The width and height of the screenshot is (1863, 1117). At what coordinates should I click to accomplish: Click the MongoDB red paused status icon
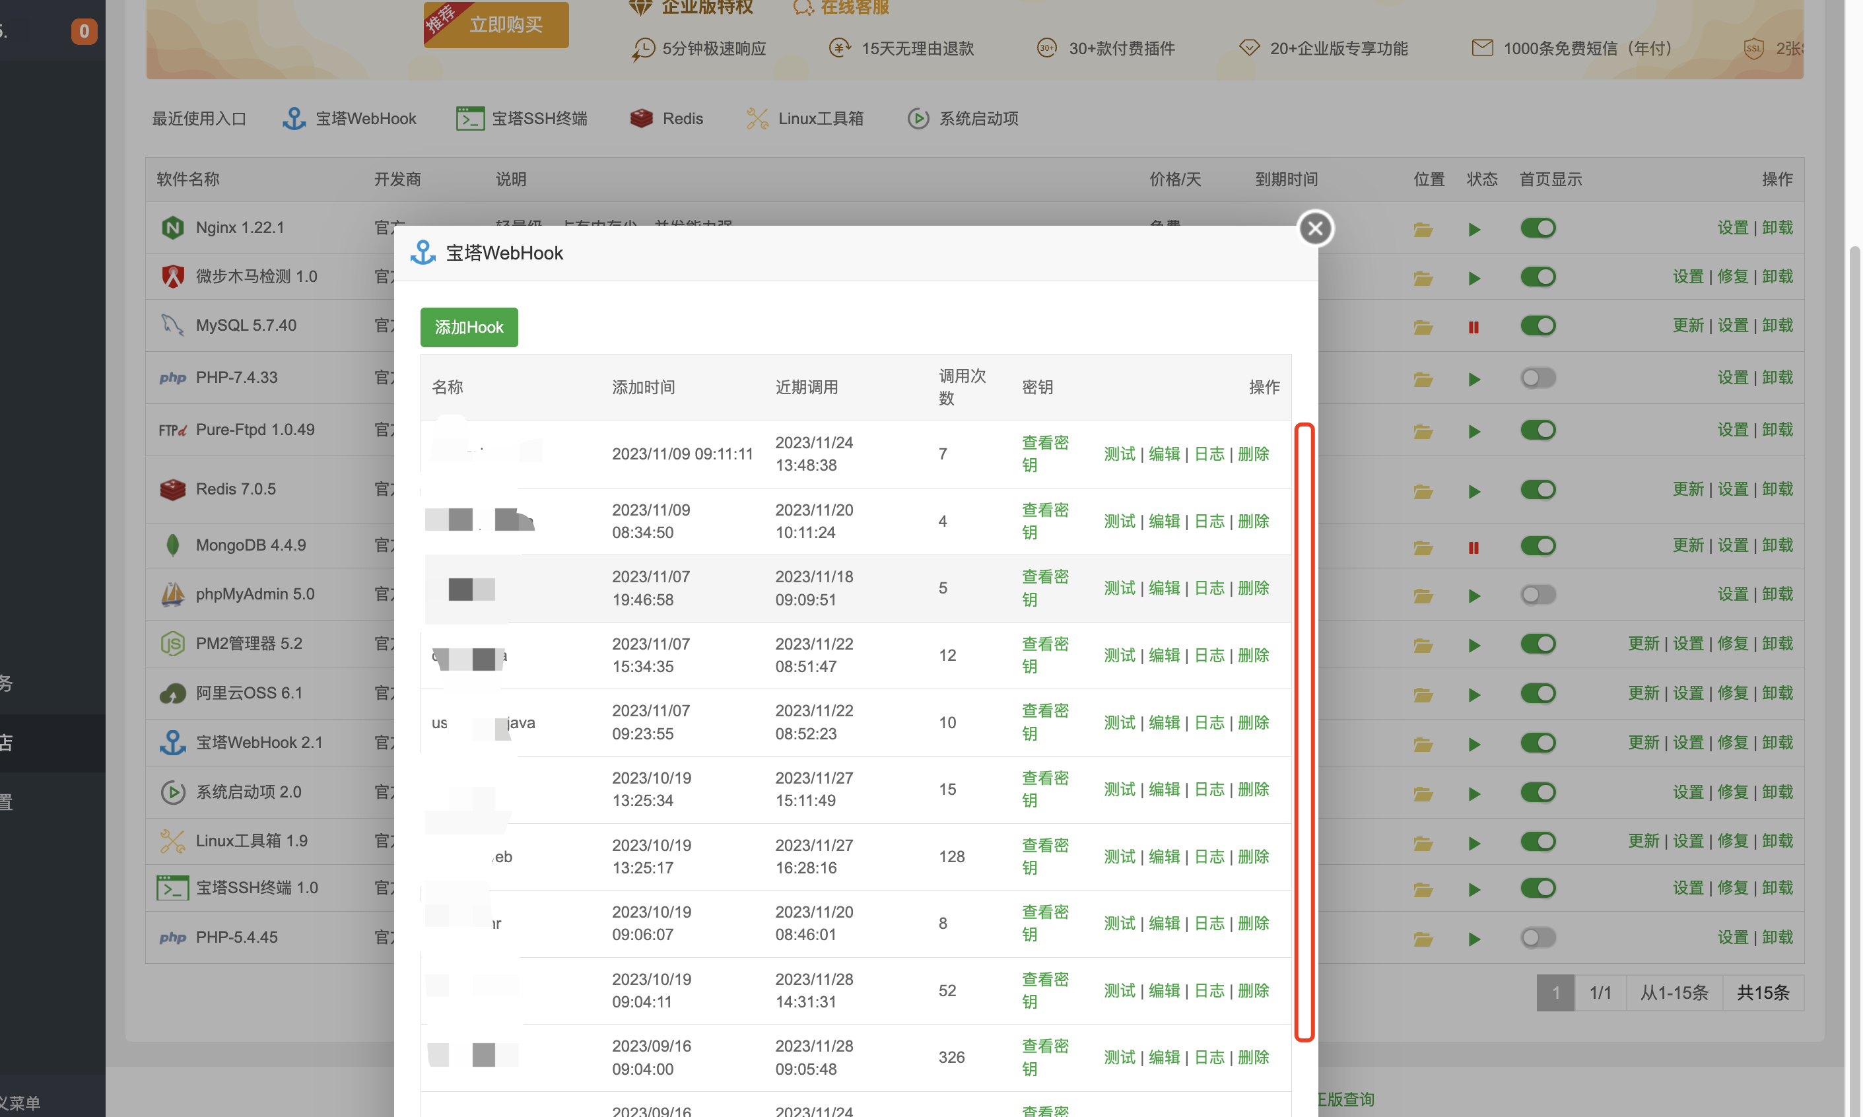[x=1474, y=547]
